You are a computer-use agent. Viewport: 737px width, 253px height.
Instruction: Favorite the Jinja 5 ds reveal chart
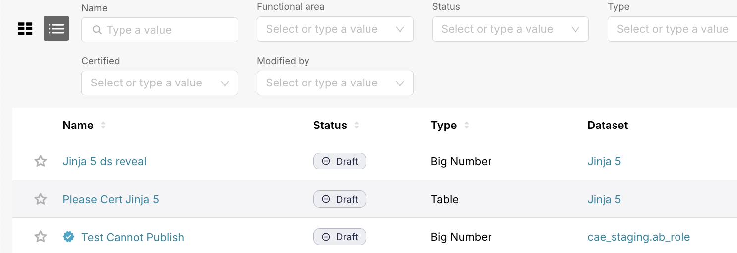41,161
